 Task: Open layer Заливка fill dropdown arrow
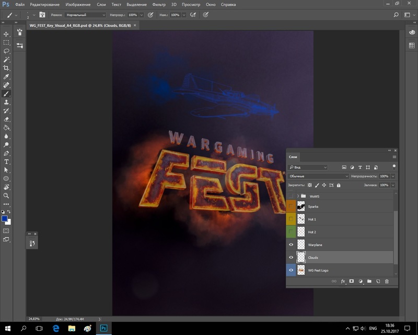click(x=393, y=185)
